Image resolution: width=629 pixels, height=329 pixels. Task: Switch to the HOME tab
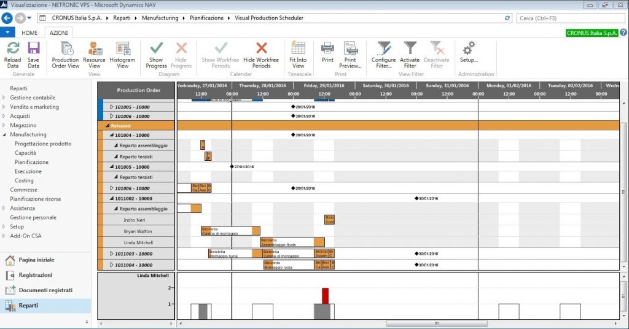[29, 33]
